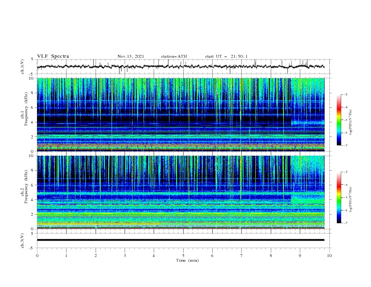Click the "5" voltage tick of ch.1 waveform

click(32, 59)
